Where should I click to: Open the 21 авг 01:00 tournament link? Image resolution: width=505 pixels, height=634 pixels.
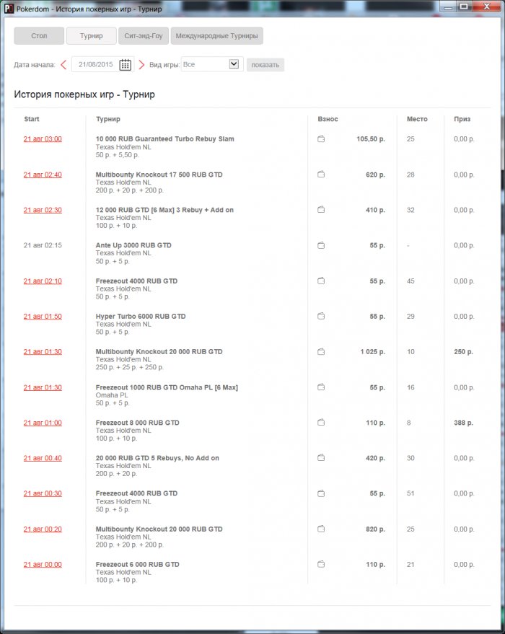click(x=43, y=423)
